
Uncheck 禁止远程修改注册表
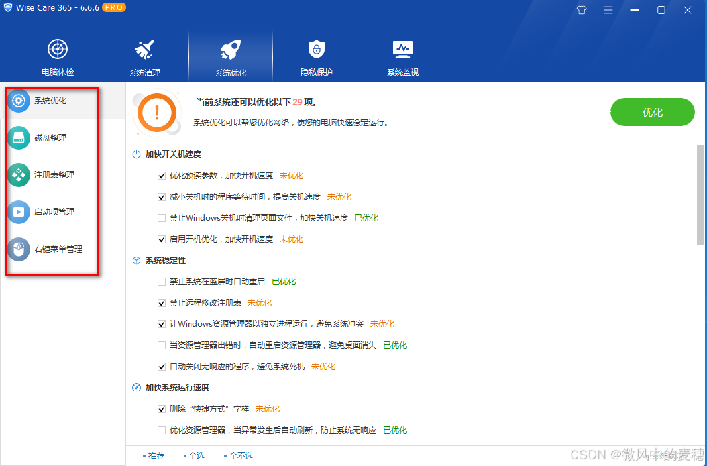(162, 303)
